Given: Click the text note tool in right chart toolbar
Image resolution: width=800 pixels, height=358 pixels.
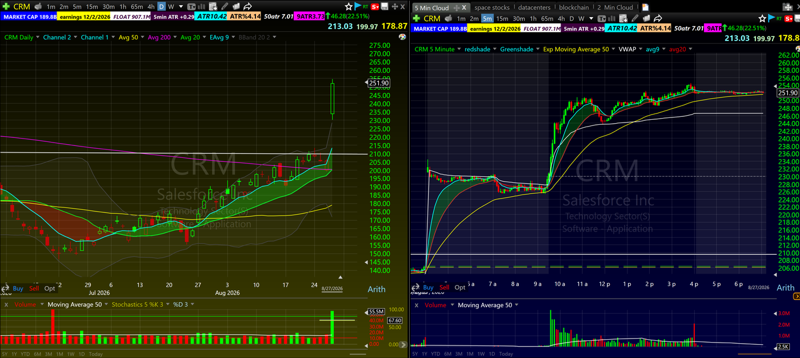Looking at the screenshot, I should [602, 19].
